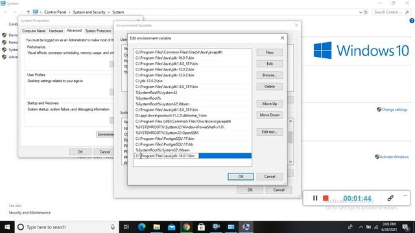Add a New path entry
Viewport: 415px width, 233px height.
pos(270,52)
